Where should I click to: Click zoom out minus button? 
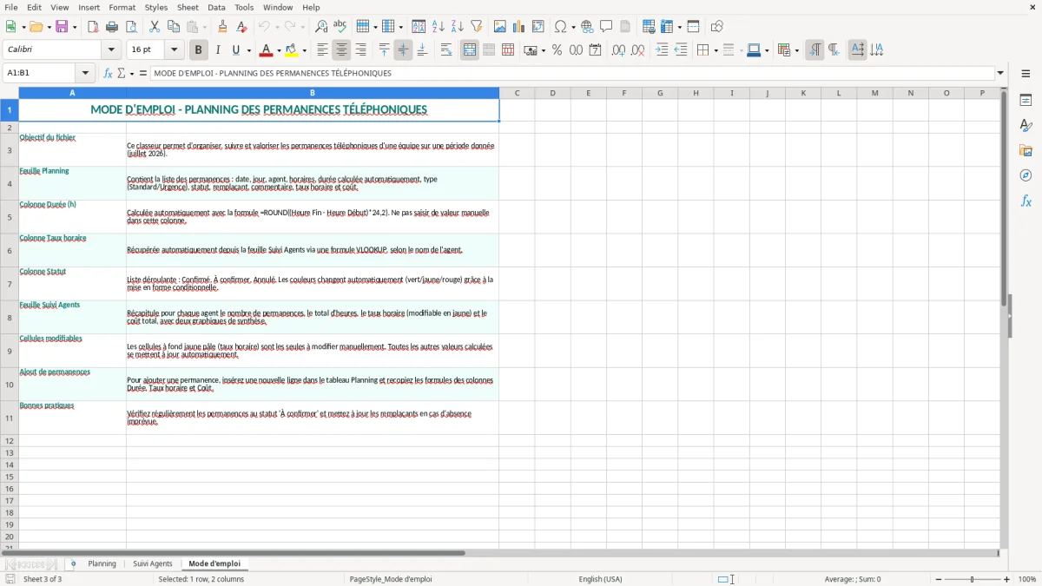(x=937, y=579)
